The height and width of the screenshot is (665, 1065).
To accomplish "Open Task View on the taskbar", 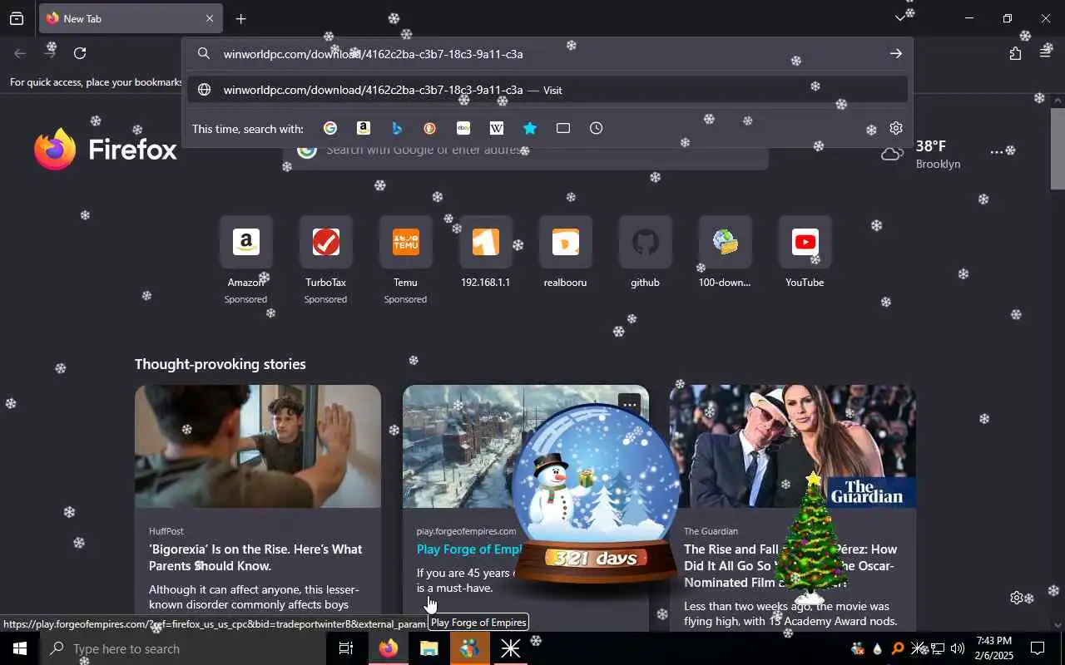I will [x=346, y=648].
